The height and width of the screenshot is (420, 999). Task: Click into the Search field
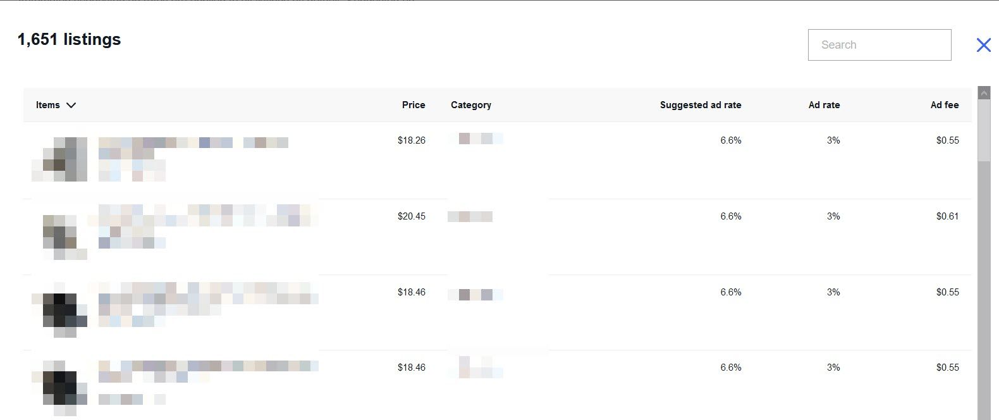click(x=879, y=45)
